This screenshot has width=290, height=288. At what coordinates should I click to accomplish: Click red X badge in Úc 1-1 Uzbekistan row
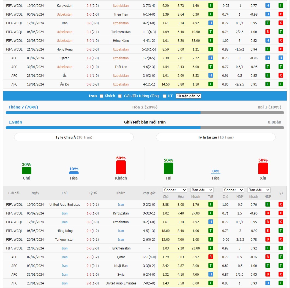[280, 75]
